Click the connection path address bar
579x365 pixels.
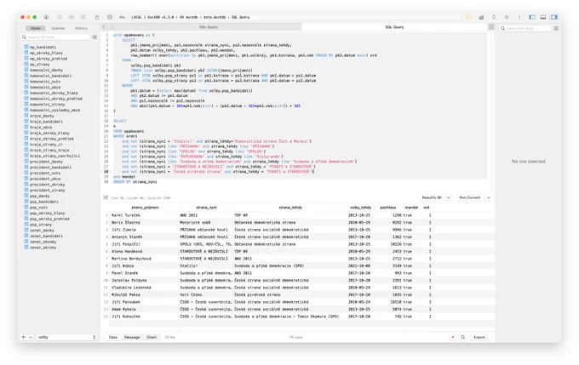[x=295, y=17]
